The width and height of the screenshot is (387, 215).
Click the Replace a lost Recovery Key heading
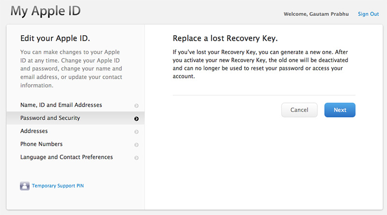(225, 38)
